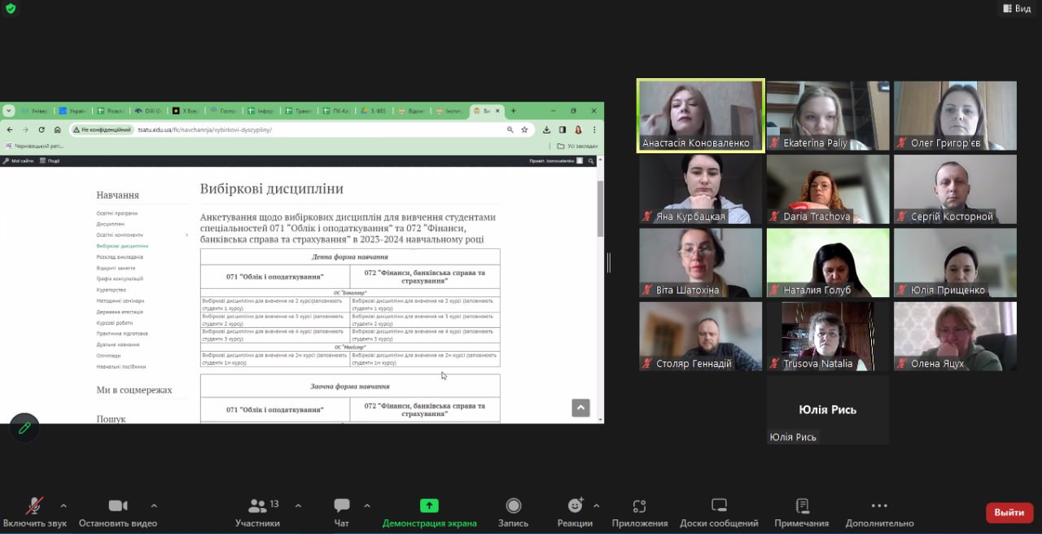Image resolution: width=1042 pixels, height=534 pixels.
Task: Open Курсові роботи sidebar link
Action: coord(115,323)
